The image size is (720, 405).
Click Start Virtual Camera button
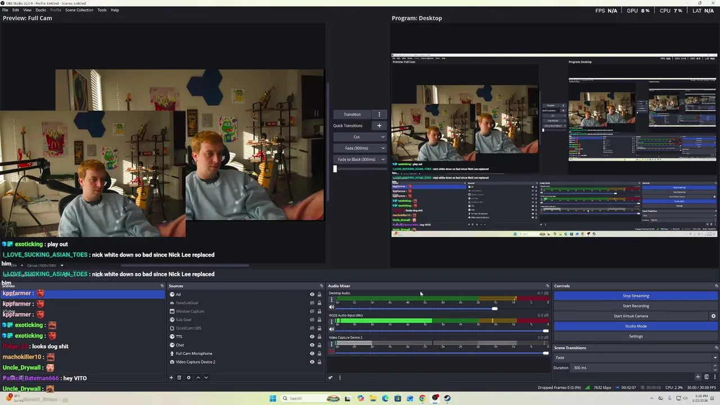(x=631, y=316)
